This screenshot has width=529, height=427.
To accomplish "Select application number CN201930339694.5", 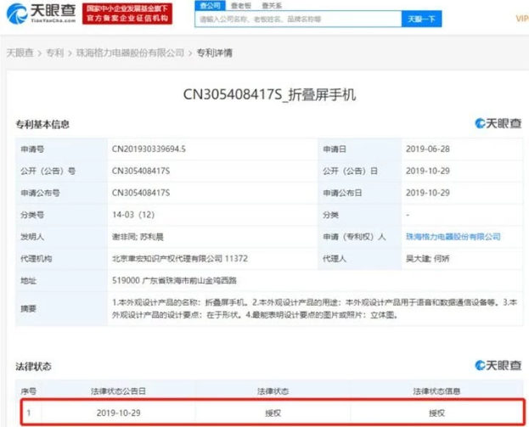I will click(x=149, y=149).
